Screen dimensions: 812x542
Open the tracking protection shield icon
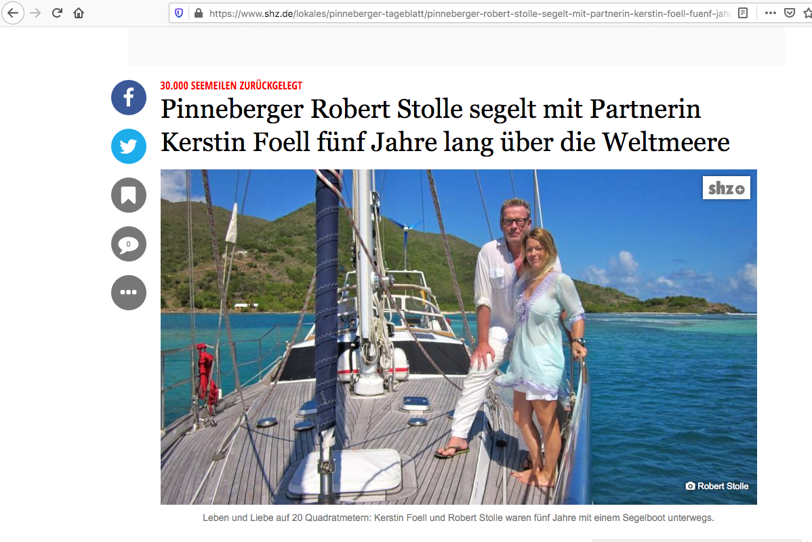(179, 14)
